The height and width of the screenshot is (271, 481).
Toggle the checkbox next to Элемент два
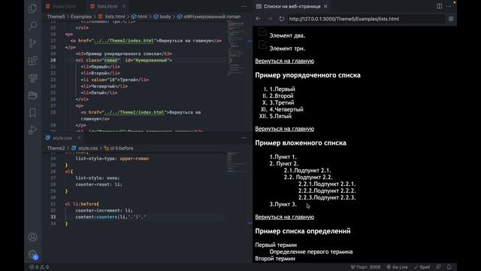(x=262, y=32)
